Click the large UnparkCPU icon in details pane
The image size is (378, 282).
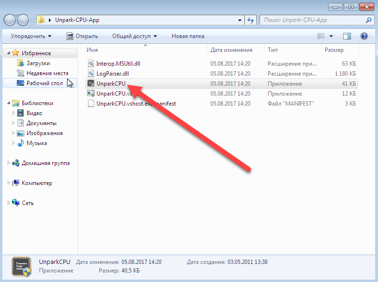(x=21, y=267)
